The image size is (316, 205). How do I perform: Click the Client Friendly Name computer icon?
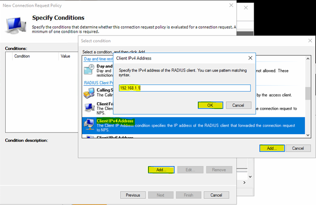coord(89,107)
